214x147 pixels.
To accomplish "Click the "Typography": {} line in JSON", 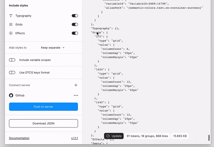I will tap(105, 28).
